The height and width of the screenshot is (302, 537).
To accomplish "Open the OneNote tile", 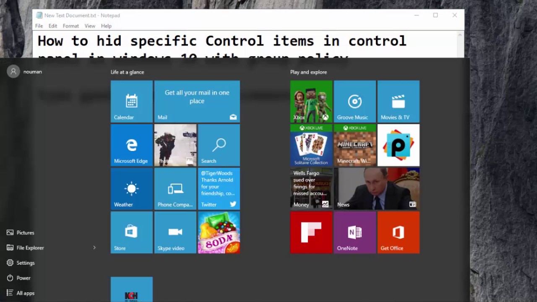I will [355, 232].
